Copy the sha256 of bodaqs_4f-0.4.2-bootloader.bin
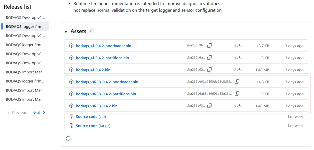The width and height of the screenshot is (314, 150). (210, 46)
